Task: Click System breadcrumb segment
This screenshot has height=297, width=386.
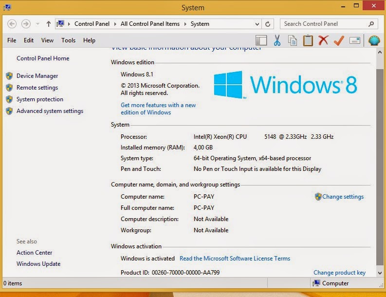Action: click(x=200, y=24)
